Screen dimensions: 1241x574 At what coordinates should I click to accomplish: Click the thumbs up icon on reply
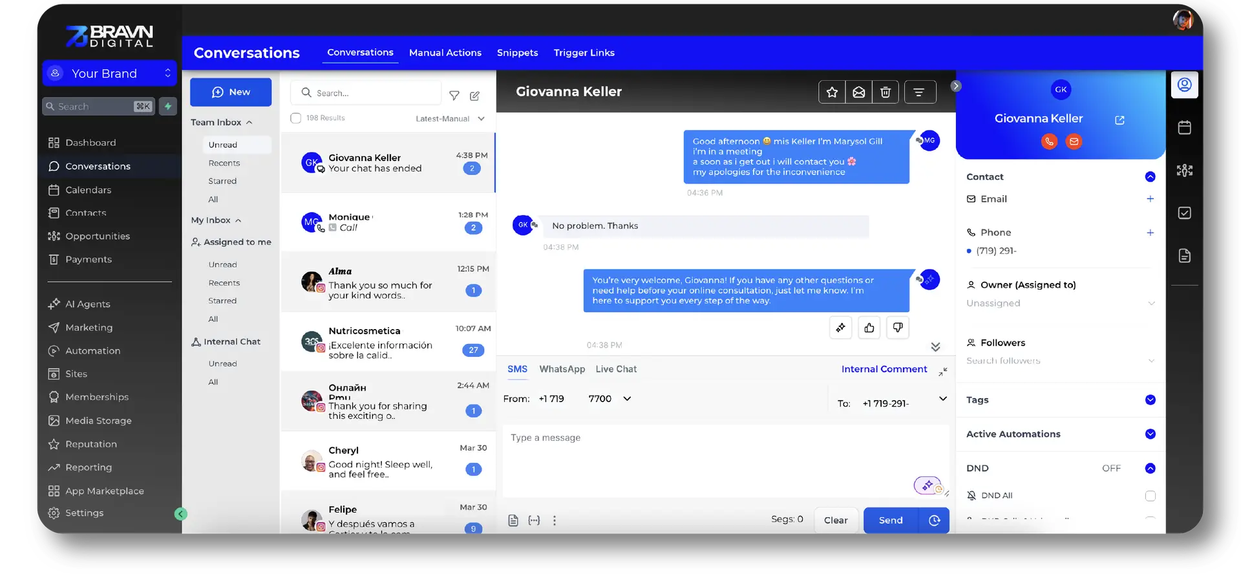869,328
